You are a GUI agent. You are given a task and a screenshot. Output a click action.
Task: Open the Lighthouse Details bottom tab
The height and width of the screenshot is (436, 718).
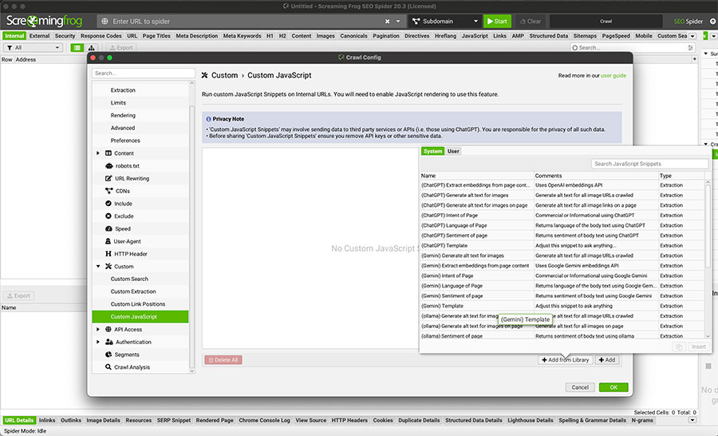[x=531, y=420]
